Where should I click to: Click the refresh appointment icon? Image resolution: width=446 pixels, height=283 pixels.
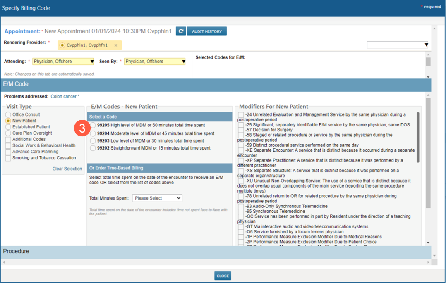click(x=181, y=31)
